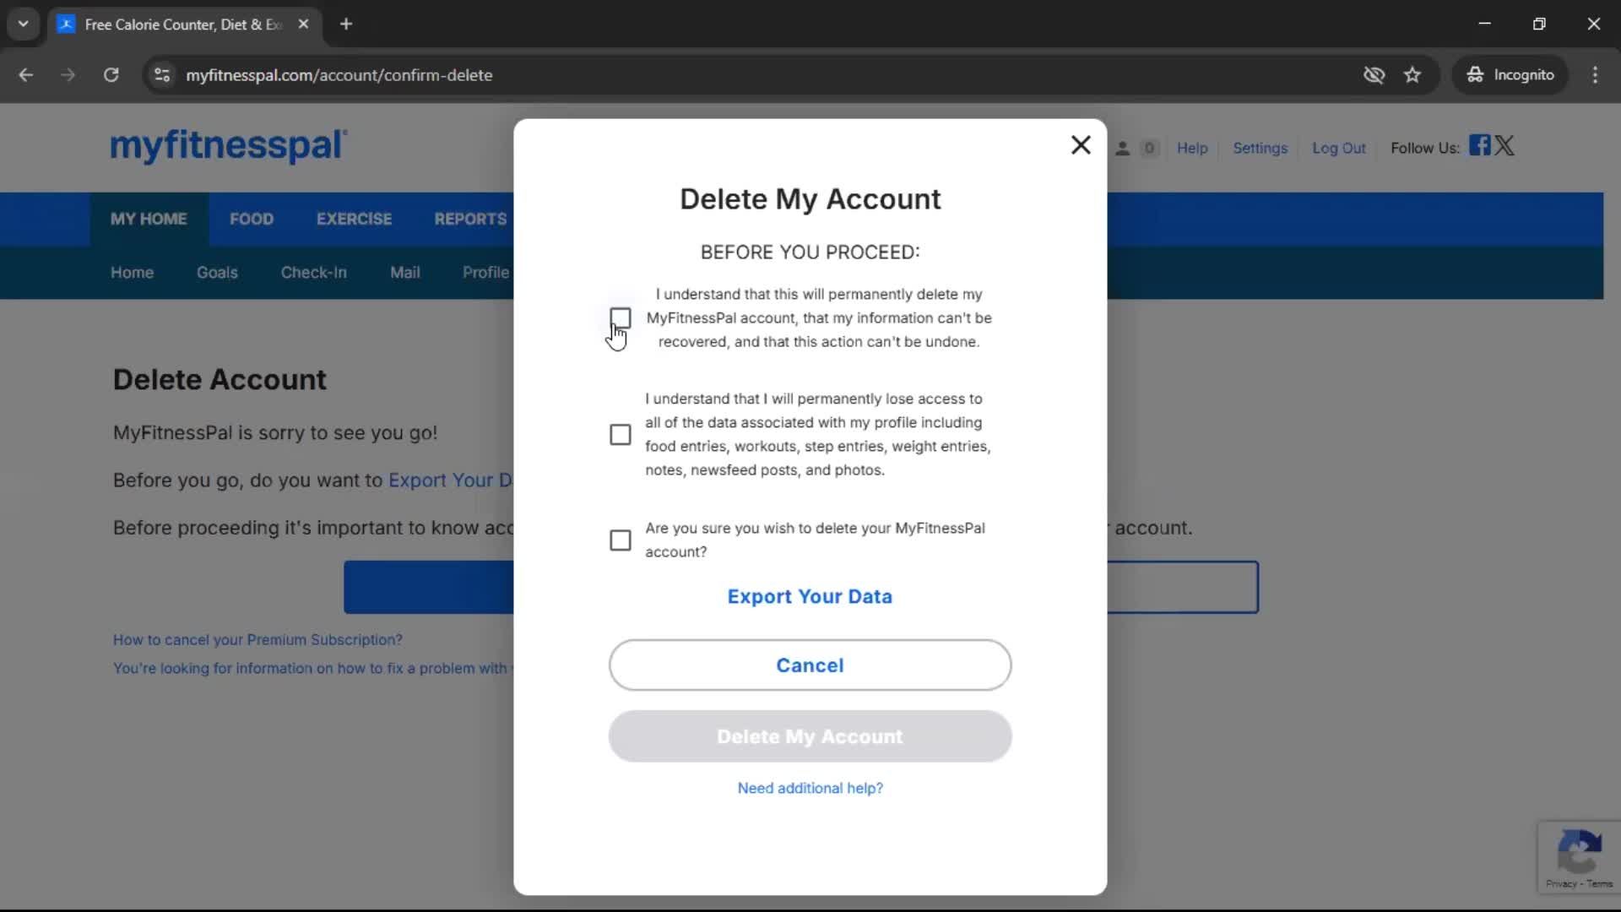Open site information icon in address bar

(162, 75)
